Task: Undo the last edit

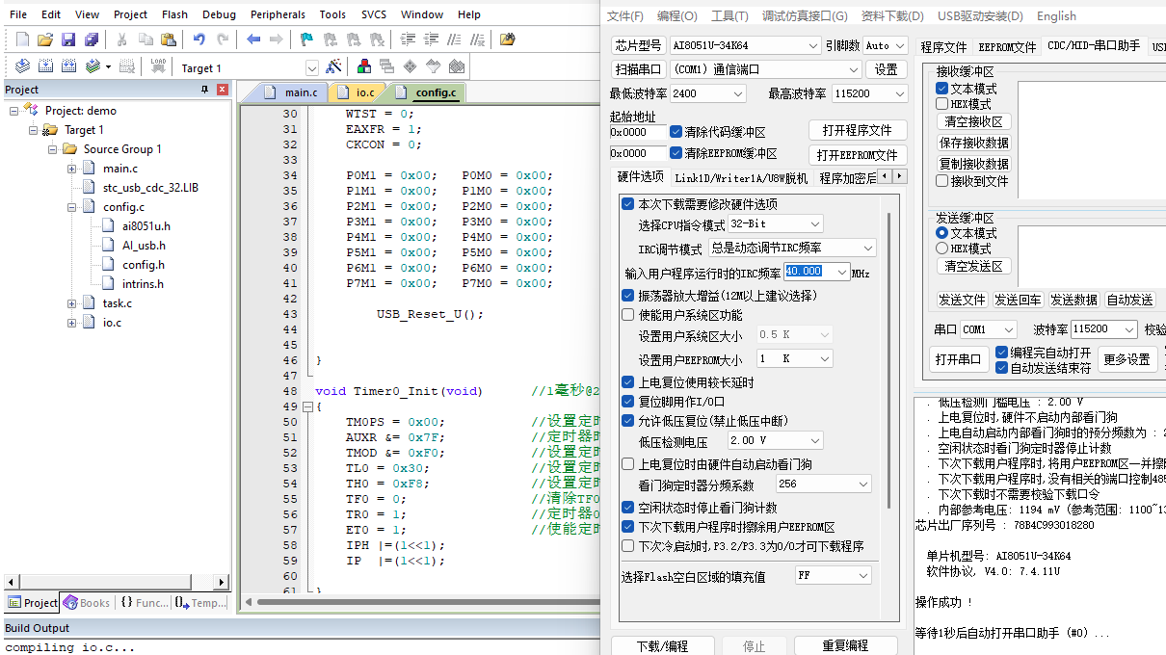Action: pyautogui.click(x=199, y=39)
